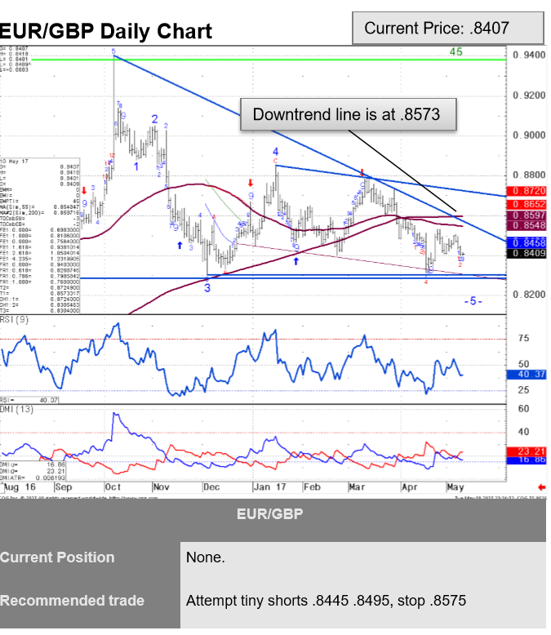The image size is (551, 635).
Task: Click the red 0.8720 price tag
Action: (x=525, y=190)
